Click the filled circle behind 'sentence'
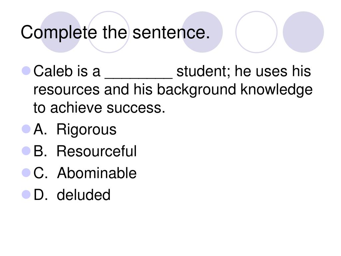Screen dimensions: 341x256 [x=202, y=32]
